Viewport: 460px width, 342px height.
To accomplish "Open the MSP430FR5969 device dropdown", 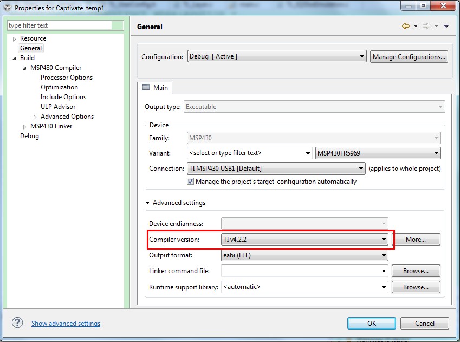I will (x=378, y=153).
